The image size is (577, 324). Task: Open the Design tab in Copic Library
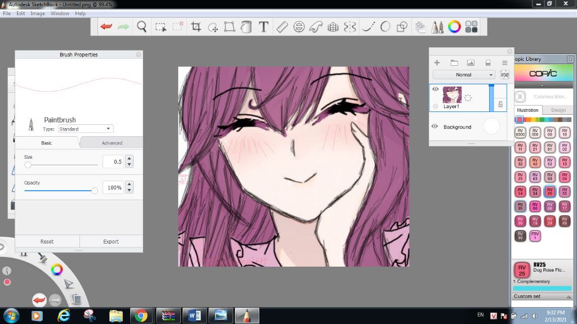[558, 110]
